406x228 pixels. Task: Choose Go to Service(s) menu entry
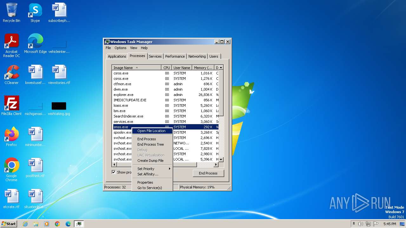point(152,188)
